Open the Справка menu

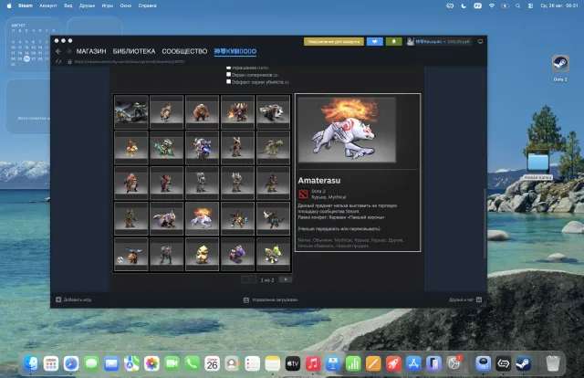point(147,5)
